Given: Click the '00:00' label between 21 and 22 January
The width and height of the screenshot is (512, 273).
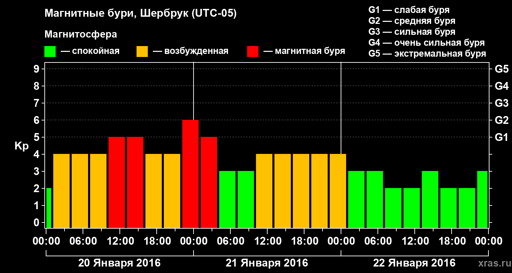Looking at the screenshot, I should pyautogui.click(x=341, y=241).
